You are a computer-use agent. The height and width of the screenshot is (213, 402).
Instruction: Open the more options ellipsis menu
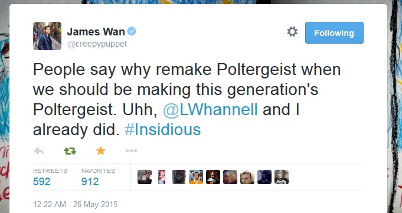point(131,150)
